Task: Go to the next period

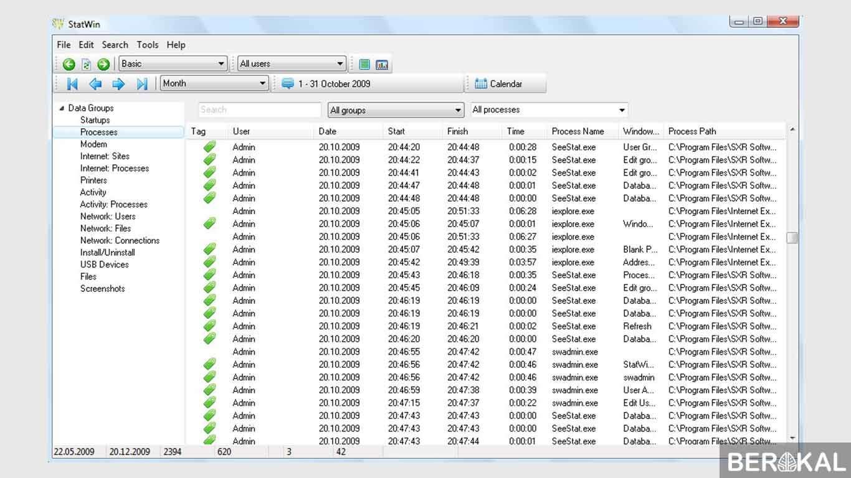Action: 118,84
